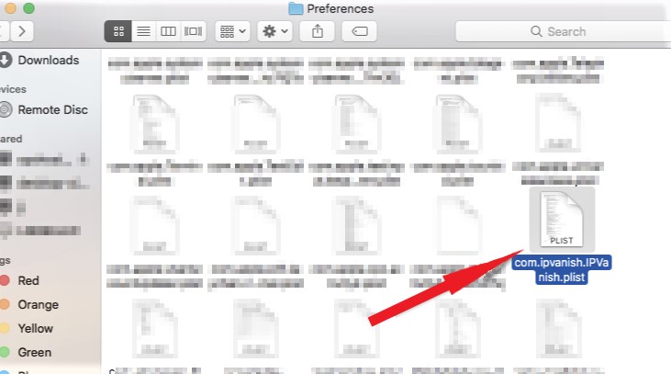
Task: Click the com.ipvanish.IPVanish.plist file name
Action: click(562, 270)
